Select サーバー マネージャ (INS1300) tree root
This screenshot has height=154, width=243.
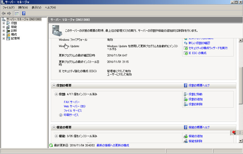click(24, 19)
